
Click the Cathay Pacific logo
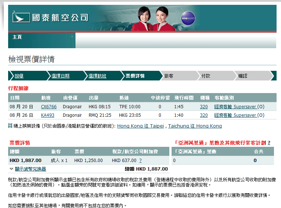click(51, 17)
